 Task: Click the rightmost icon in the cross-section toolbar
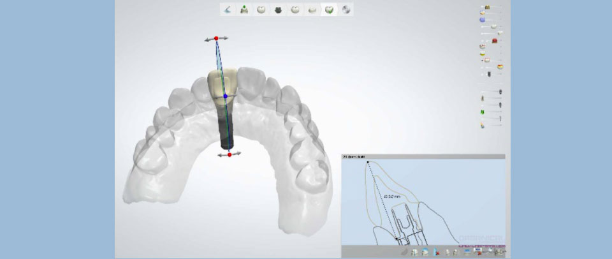click(x=499, y=252)
